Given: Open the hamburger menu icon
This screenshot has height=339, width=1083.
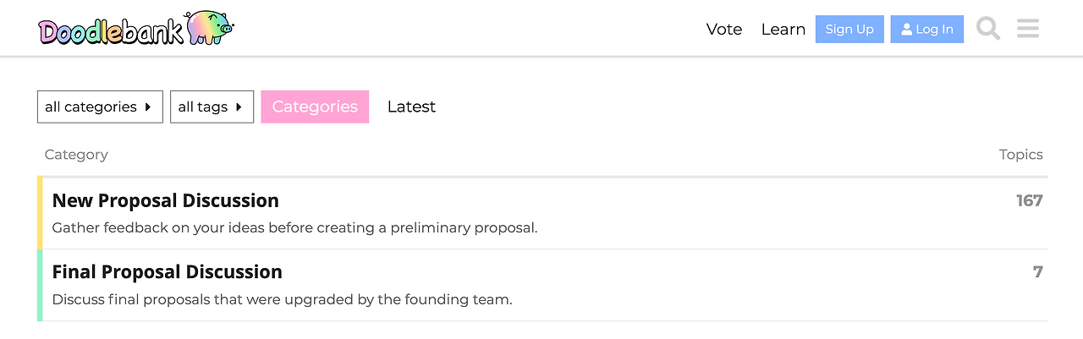Looking at the screenshot, I should (x=1028, y=29).
